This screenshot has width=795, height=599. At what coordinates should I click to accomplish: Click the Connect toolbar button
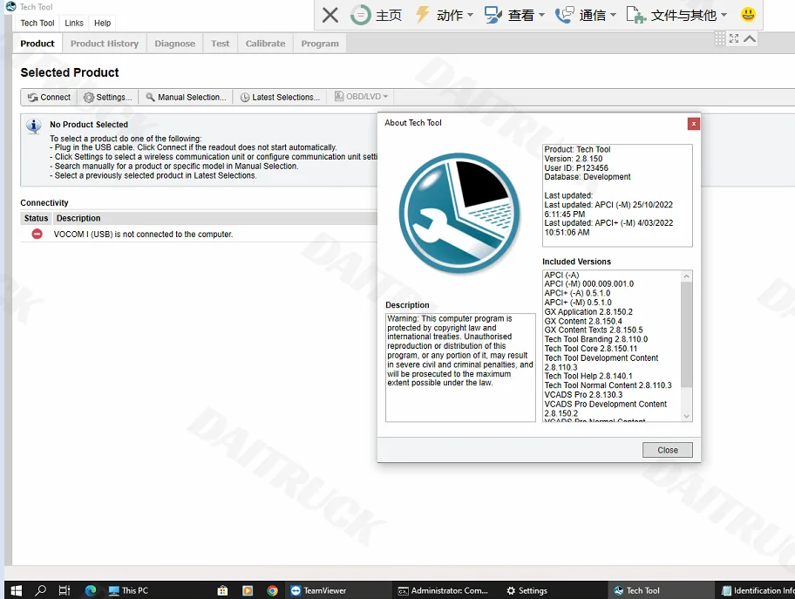point(49,97)
